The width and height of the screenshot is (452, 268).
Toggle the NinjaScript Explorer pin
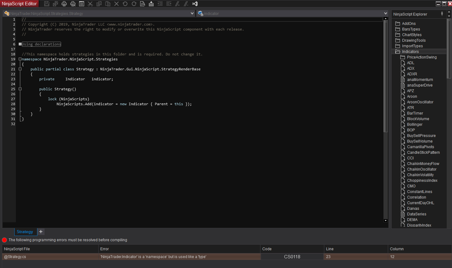click(442, 14)
